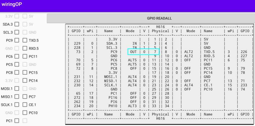255x126 pixels.
Task: Select GPIO number 70 in the table
Action: pos(78,60)
